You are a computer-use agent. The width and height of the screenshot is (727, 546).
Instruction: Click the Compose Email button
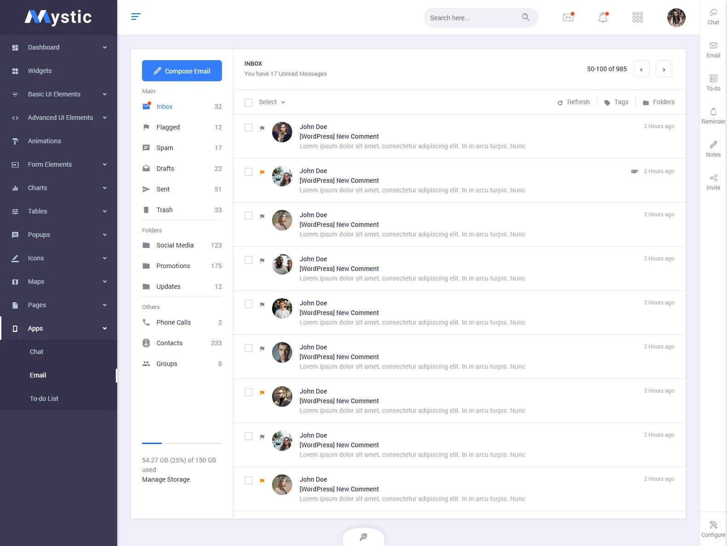(182, 71)
